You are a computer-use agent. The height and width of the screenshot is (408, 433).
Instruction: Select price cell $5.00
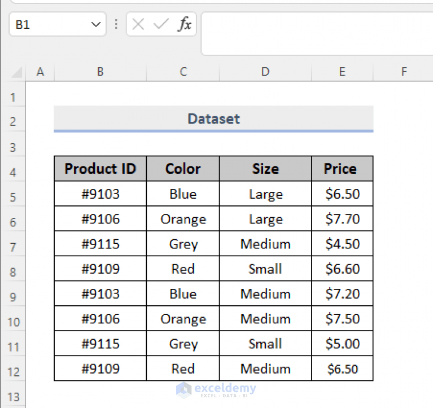click(342, 344)
